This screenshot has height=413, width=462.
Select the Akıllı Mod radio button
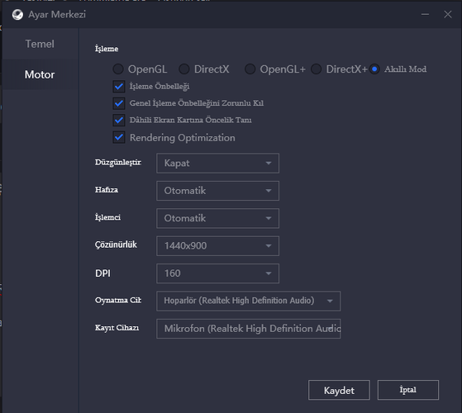(374, 69)
